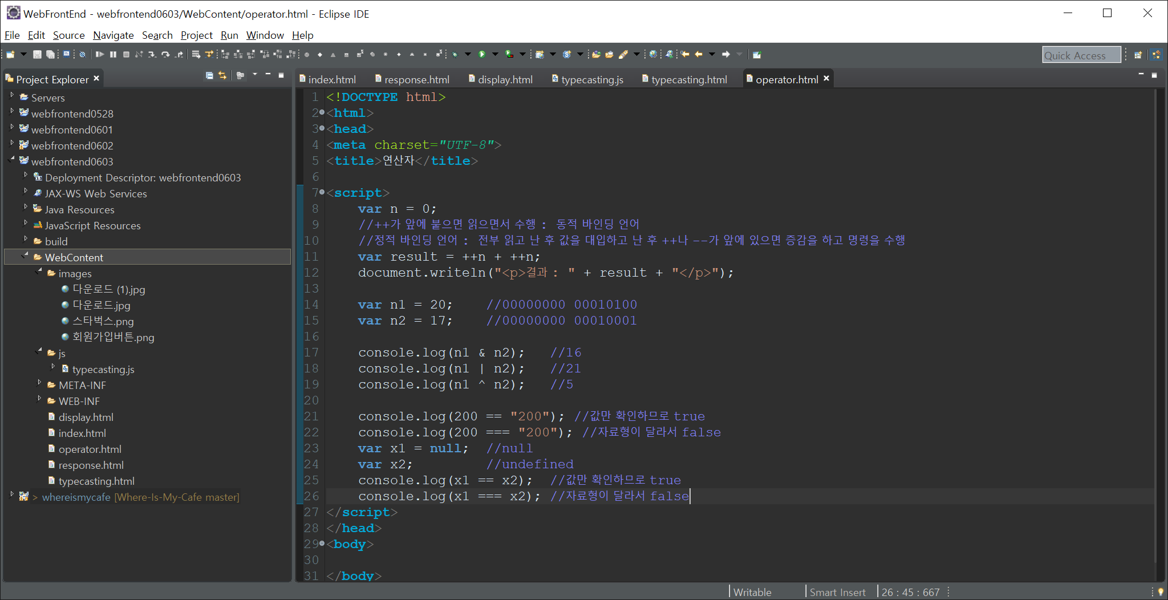This screenshot has height=600, width=1168.
Task: Expand the webfrontend0528 project
Action: coord(12,111)
